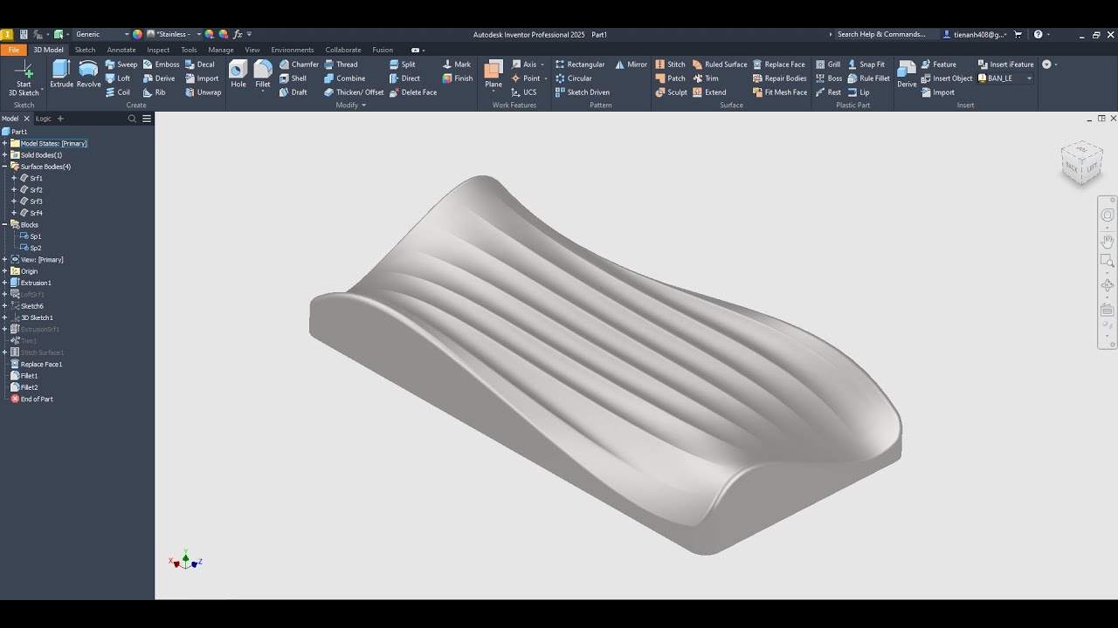Open the Inspect ribbon tab
Image resolution: width=1118 pixels, height=628 pixels.
click(158, 50)
